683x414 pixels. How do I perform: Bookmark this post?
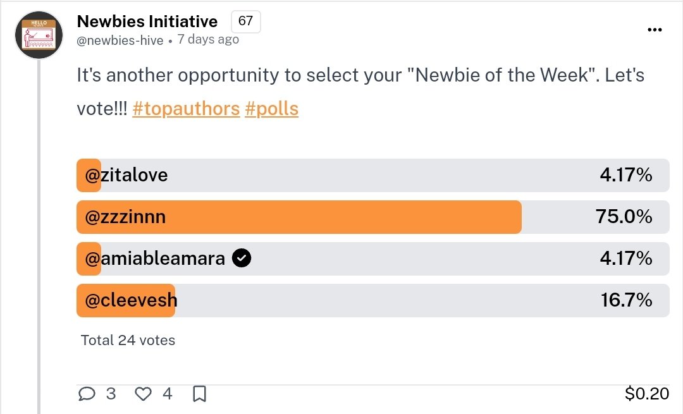pos(199,394)
